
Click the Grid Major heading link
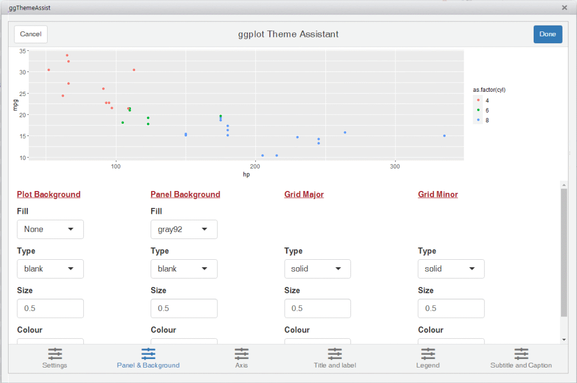point(304,195)
